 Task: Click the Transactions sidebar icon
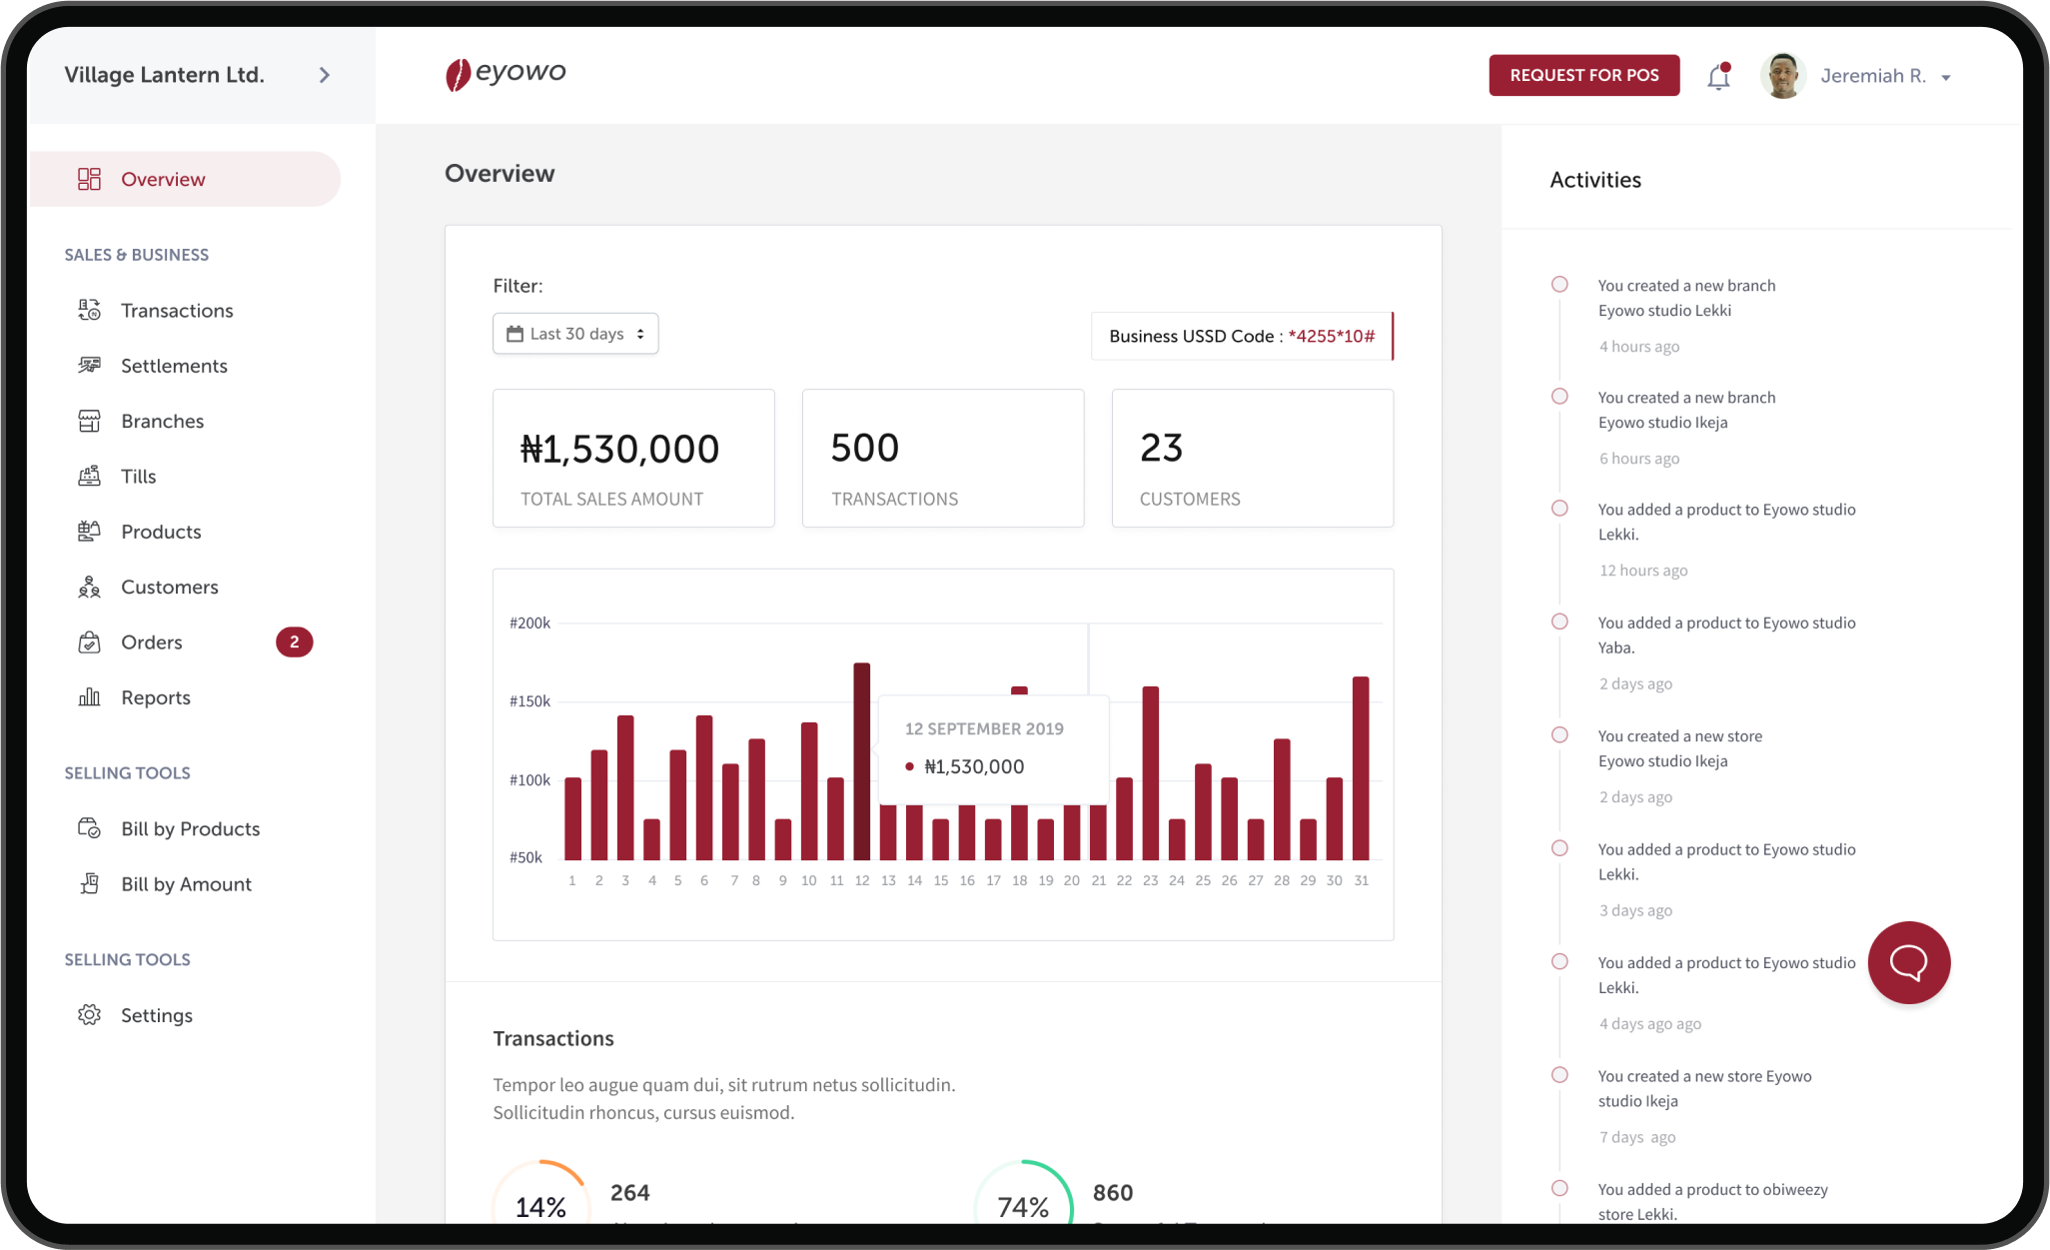pos(89,311)
